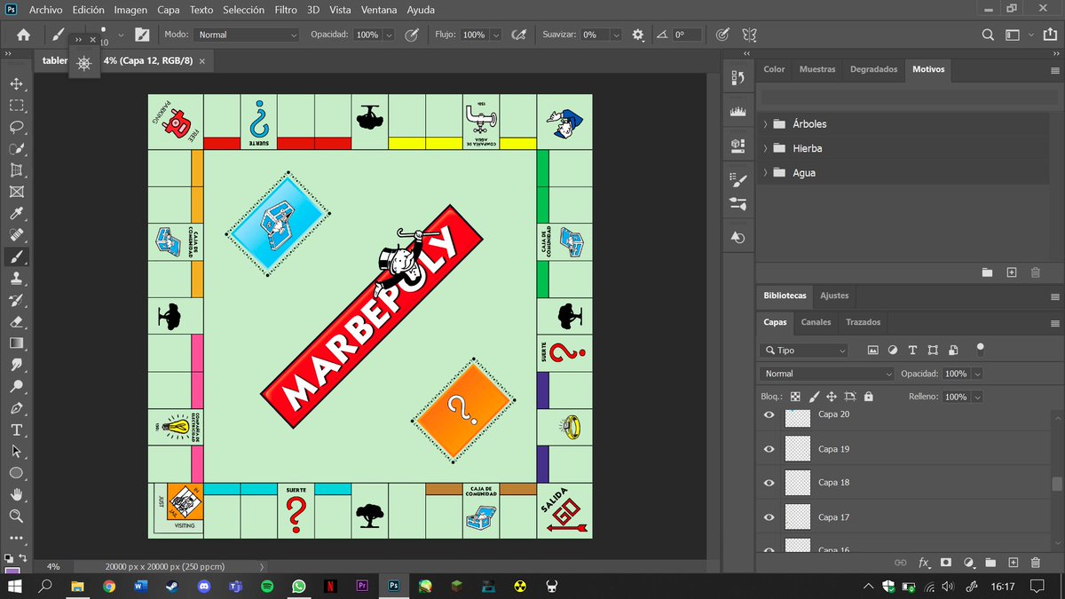
Task: Select the Clone Stamp tool
Action: tap(16, 278)
